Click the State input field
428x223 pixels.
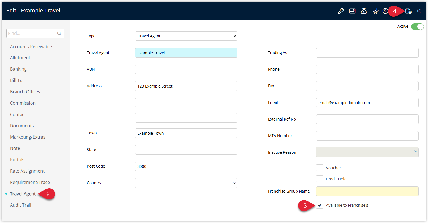[186, 150]
